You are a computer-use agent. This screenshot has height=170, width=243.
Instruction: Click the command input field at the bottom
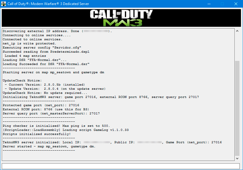(x=121, y=166)
